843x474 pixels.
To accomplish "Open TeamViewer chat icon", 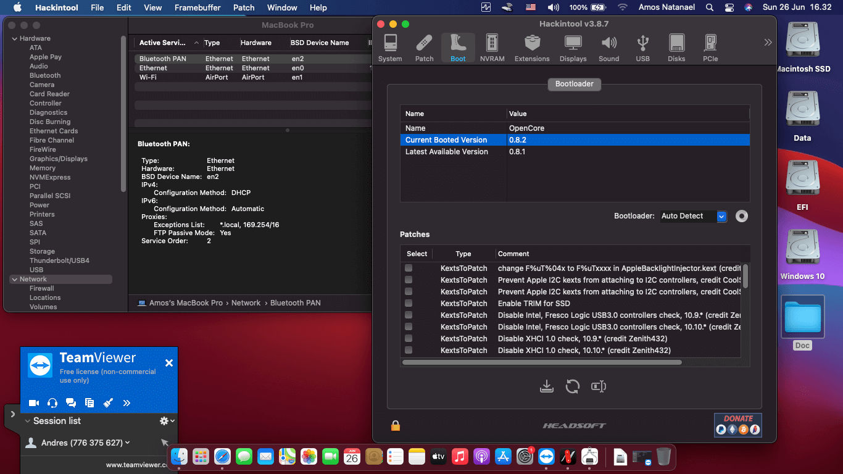I will coord(71,403).
